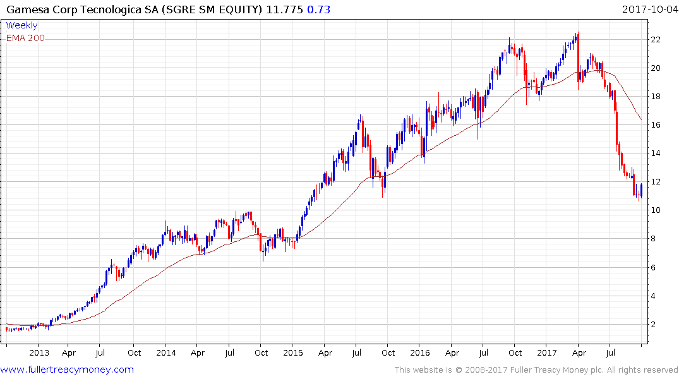
Task: Click the copyright notice 'Fuller Treacy Money plc'
Action: point(557,370)
